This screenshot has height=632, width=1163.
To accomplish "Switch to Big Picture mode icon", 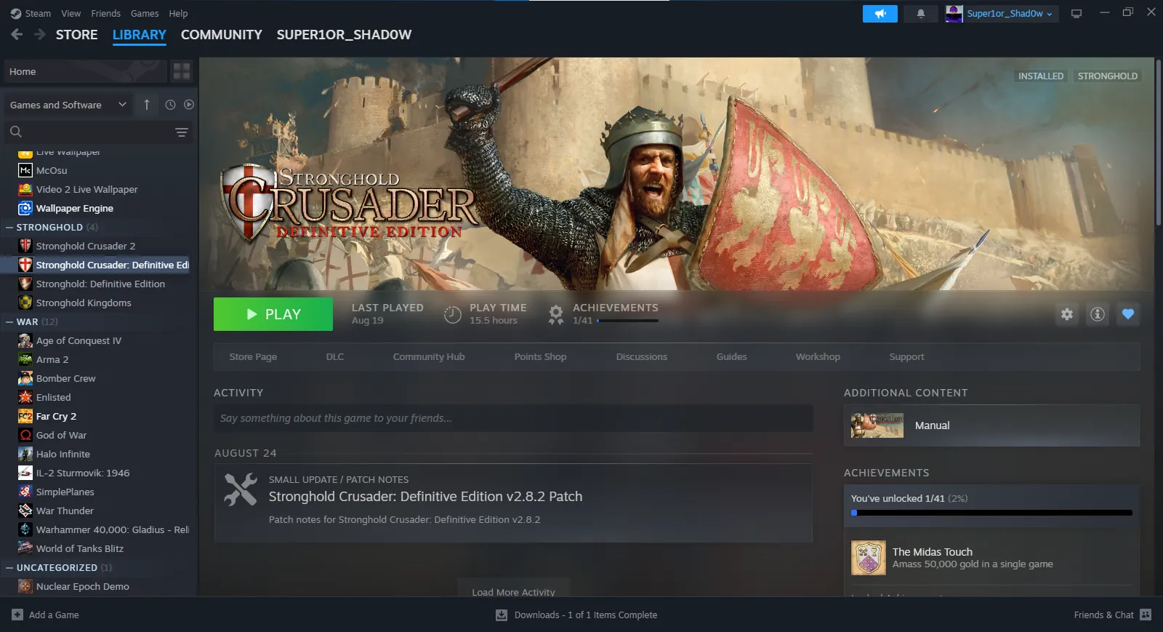I will 1077,14.
